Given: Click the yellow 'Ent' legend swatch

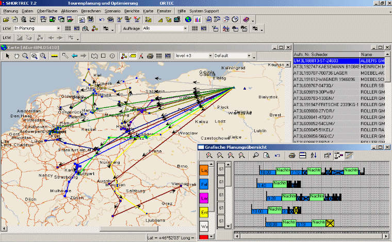Looking at the screenshot, I should pyautogui.click(x=204, y=212).
